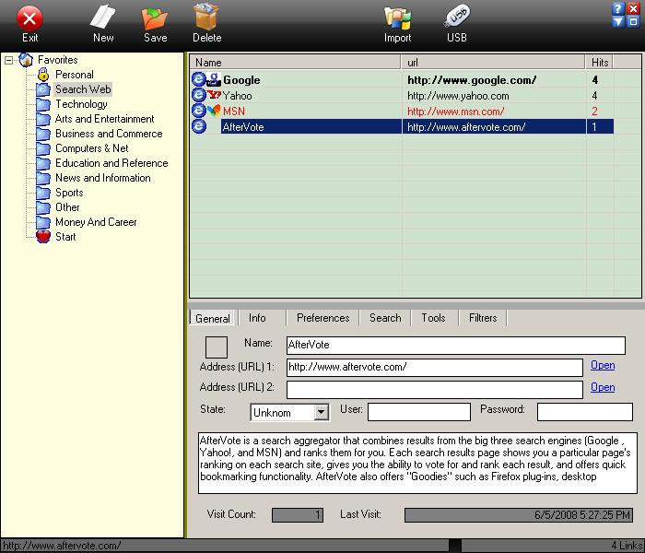Viewport: 645px width, 553px height.
Task: Click the Password input field
Action: pos(584,412)
